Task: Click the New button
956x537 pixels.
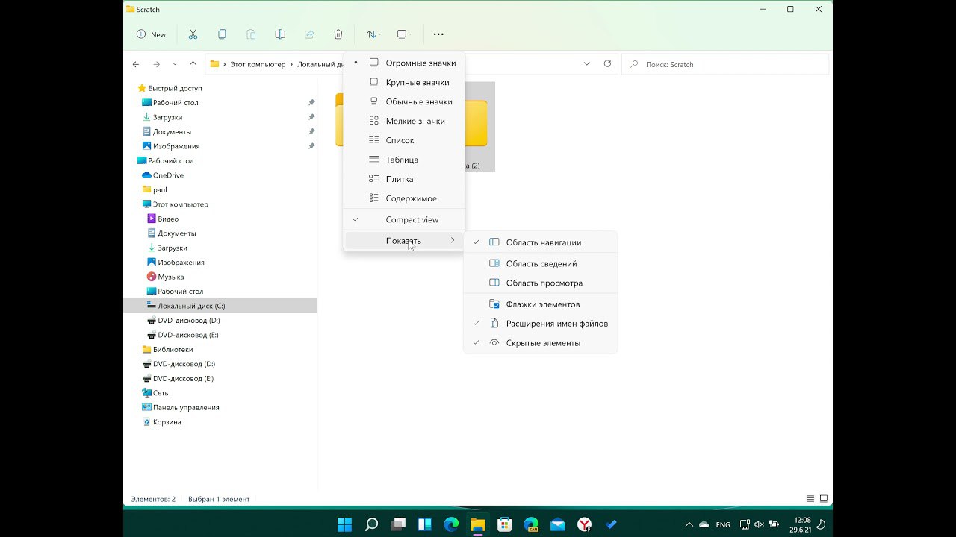Action: click(151, 34)
